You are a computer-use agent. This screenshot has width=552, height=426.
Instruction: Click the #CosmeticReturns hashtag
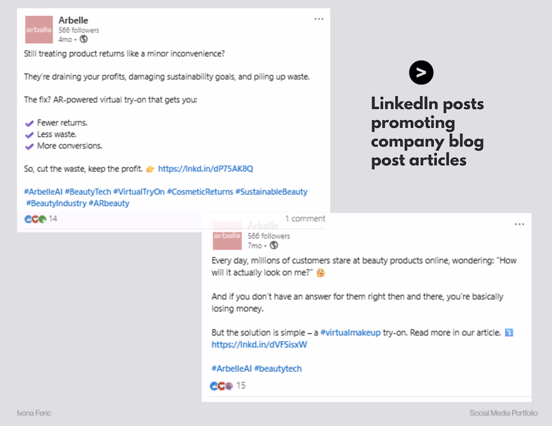(200, 191)
